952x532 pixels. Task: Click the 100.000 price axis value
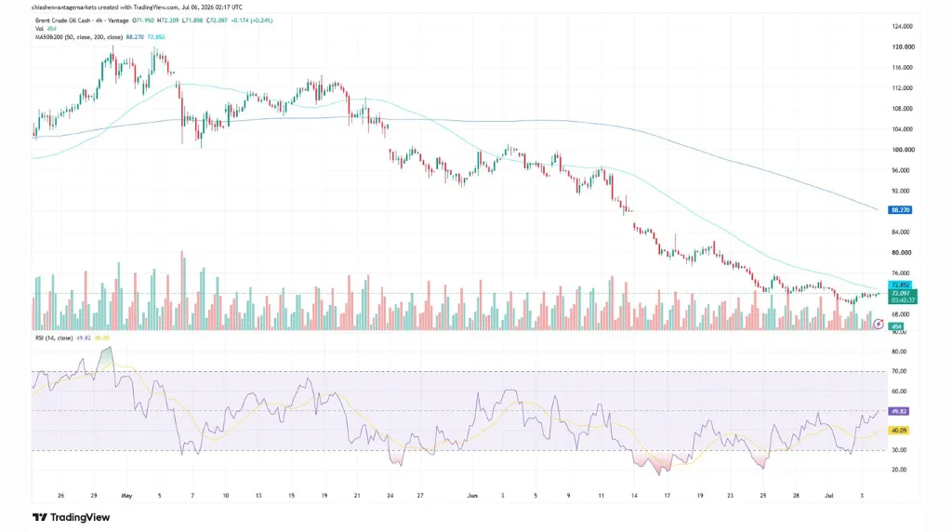point(903,150)
